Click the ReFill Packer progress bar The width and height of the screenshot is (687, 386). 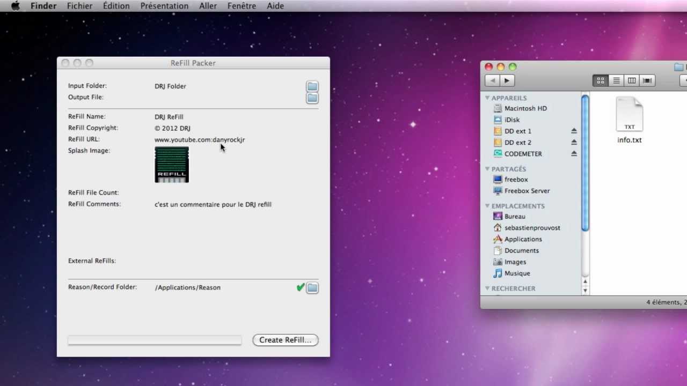tap(155, 340)
